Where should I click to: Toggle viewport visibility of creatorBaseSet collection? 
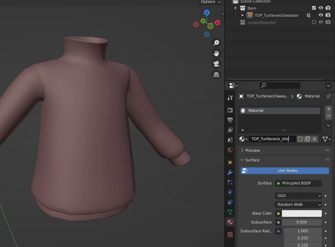[x=321, y=22]
